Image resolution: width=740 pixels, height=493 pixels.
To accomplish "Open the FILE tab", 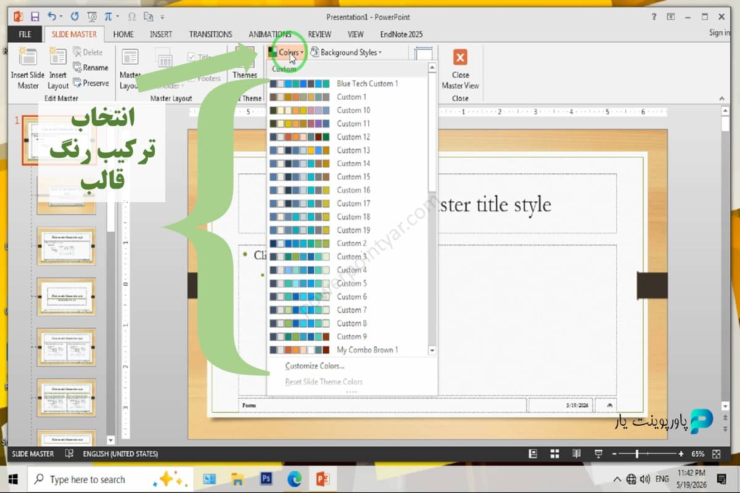I will 25,34.
